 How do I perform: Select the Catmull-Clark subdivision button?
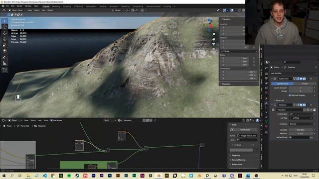[283, 84]
